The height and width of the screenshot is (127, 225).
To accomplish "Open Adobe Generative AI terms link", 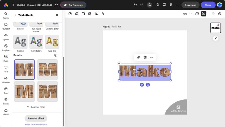I will pos(36,124).
